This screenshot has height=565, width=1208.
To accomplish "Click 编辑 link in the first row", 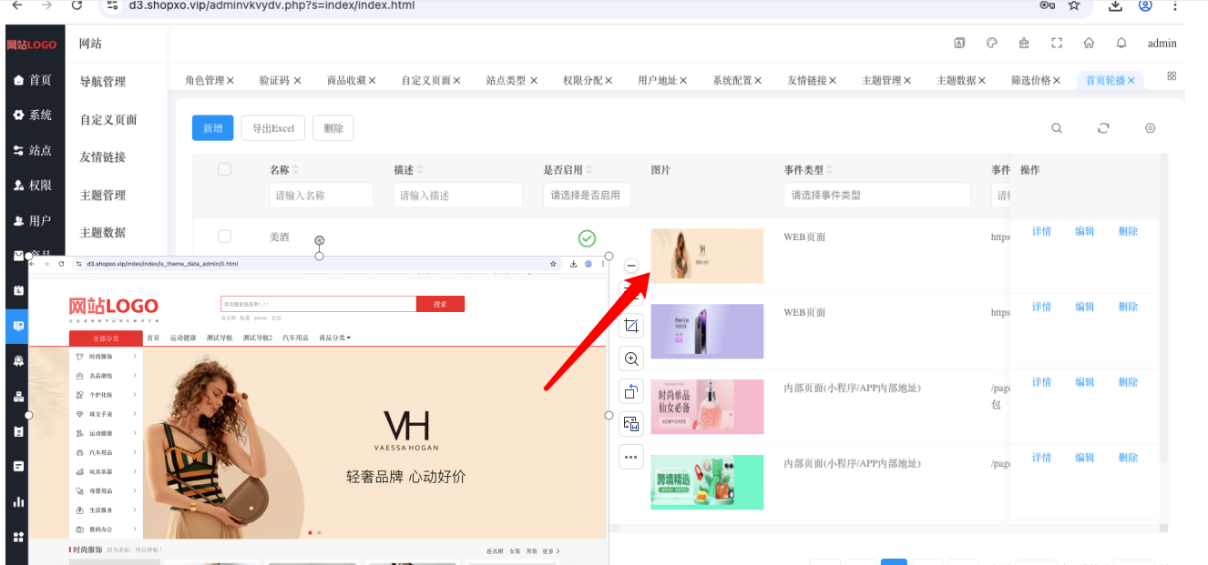I will (x=1084, y=231).
